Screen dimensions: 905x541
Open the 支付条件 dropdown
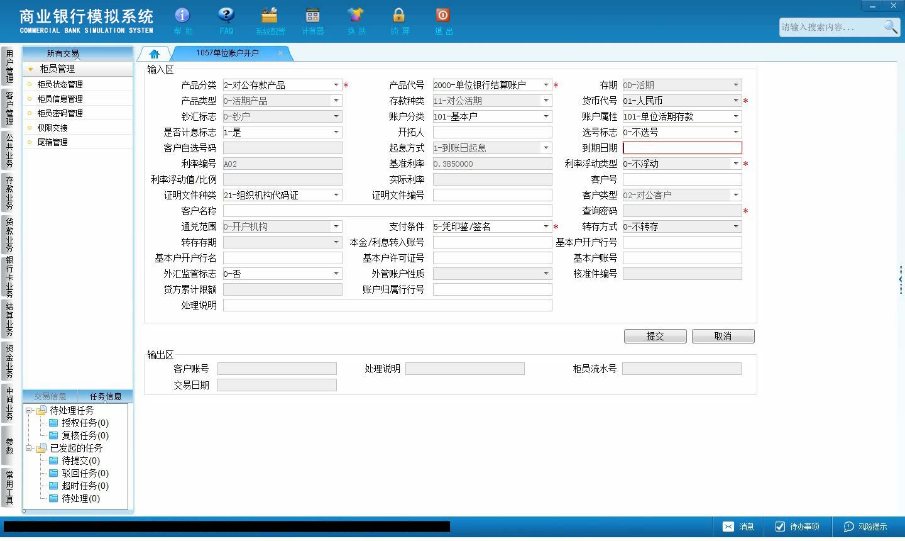pos(546,226)
